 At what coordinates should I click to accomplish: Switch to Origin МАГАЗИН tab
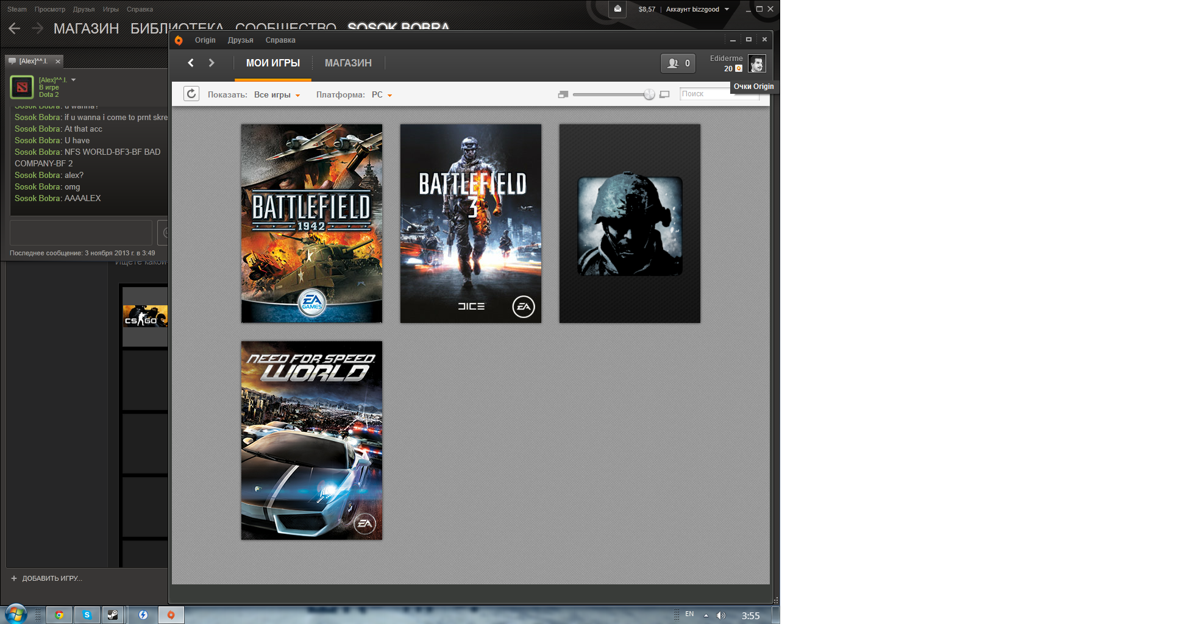coord(348,63)
